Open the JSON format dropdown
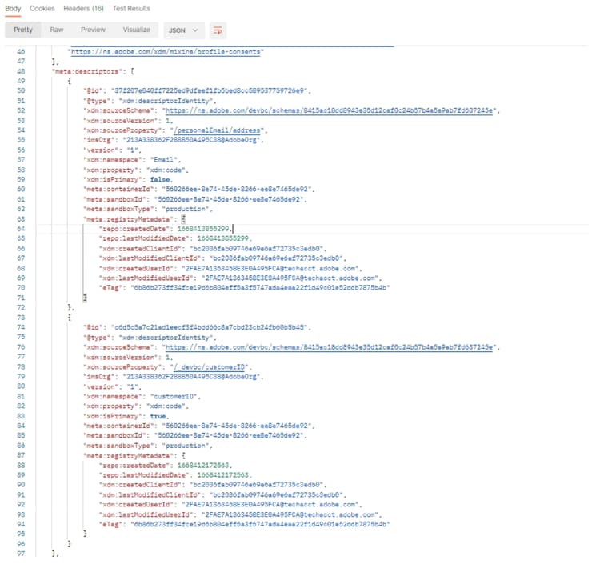The image size is (600, 564). click(184, 30)
